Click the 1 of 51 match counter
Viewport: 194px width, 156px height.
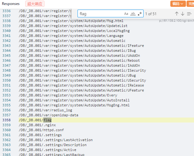click(x=151, y=14)
